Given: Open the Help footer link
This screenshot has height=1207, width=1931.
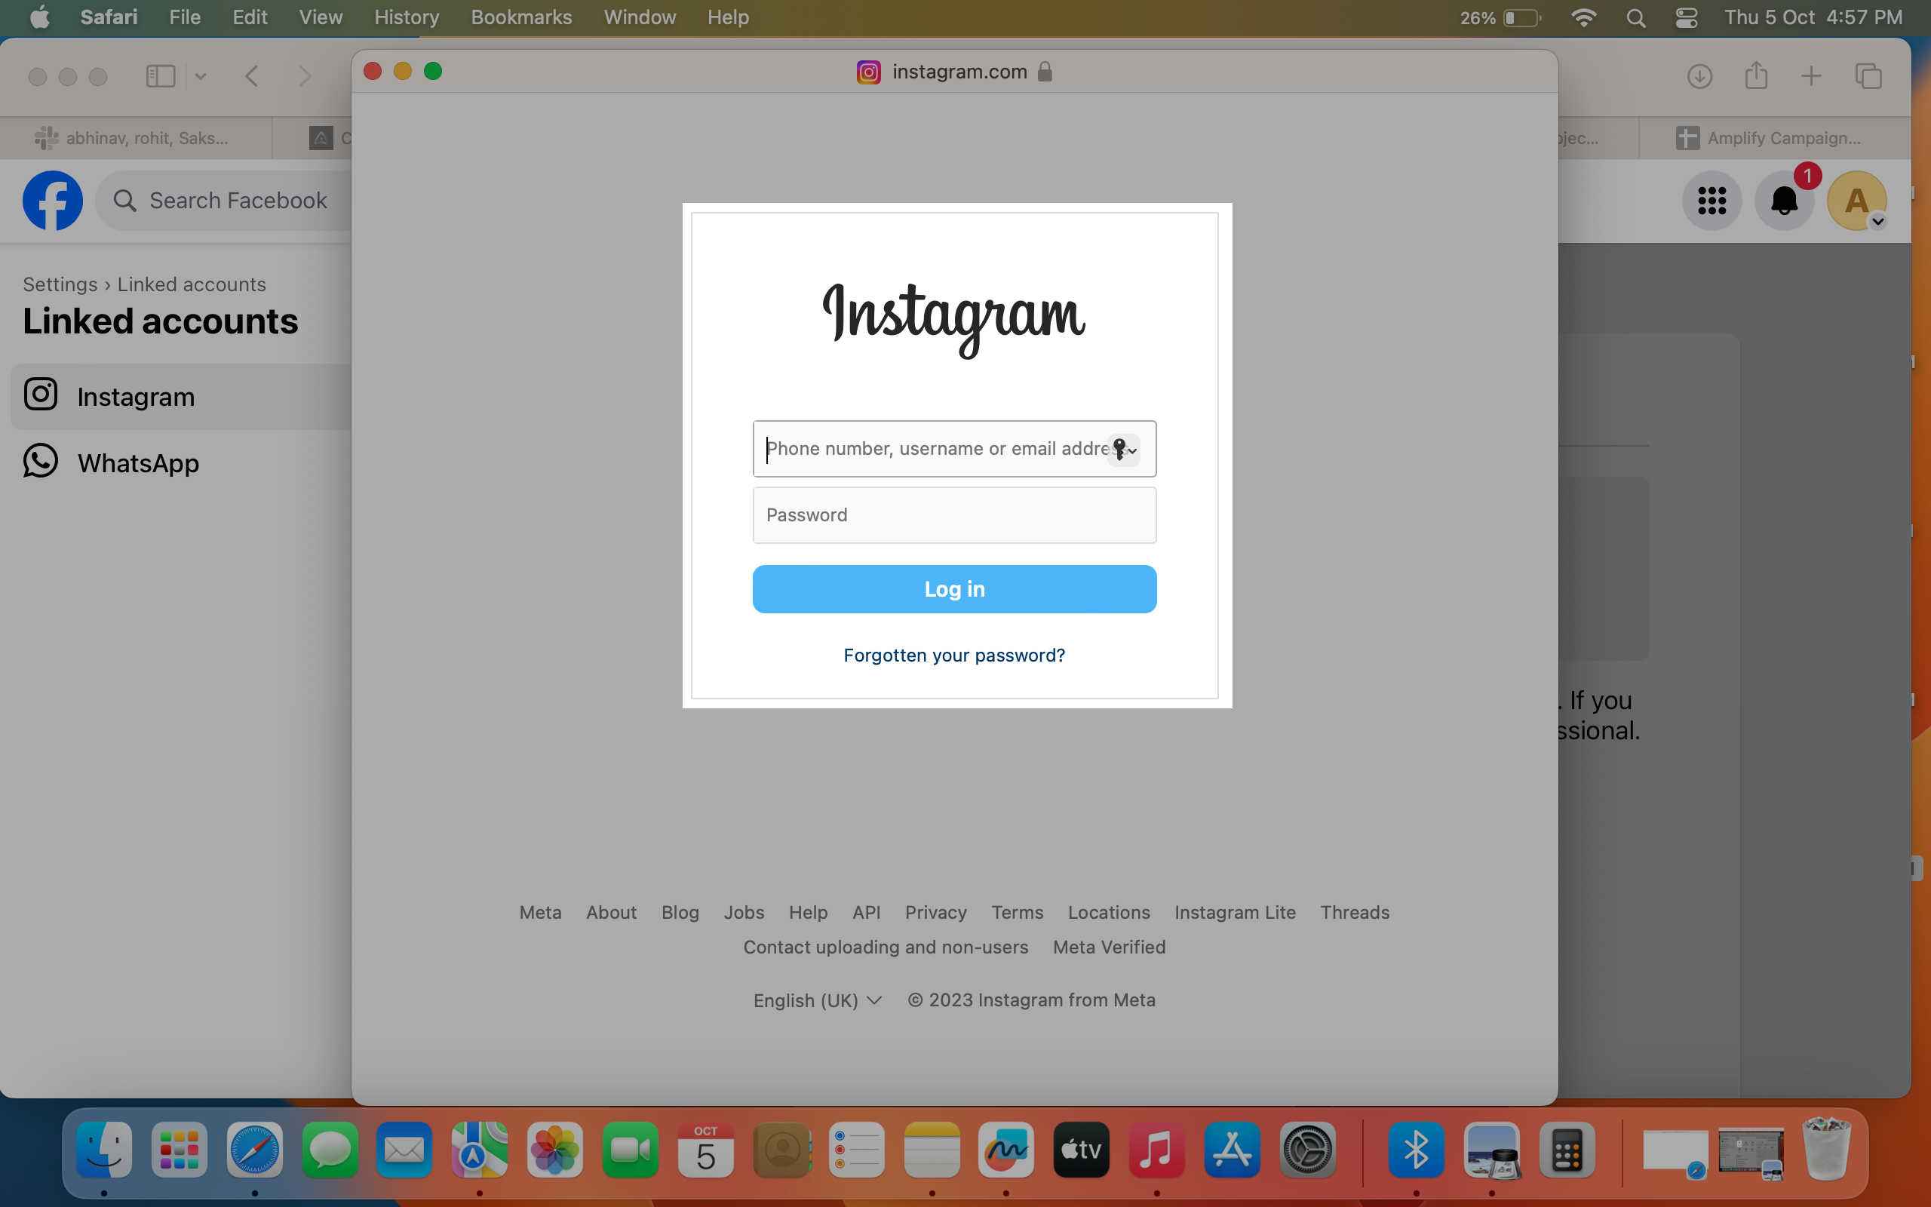Looking at the screenshot, I should 809,913.
